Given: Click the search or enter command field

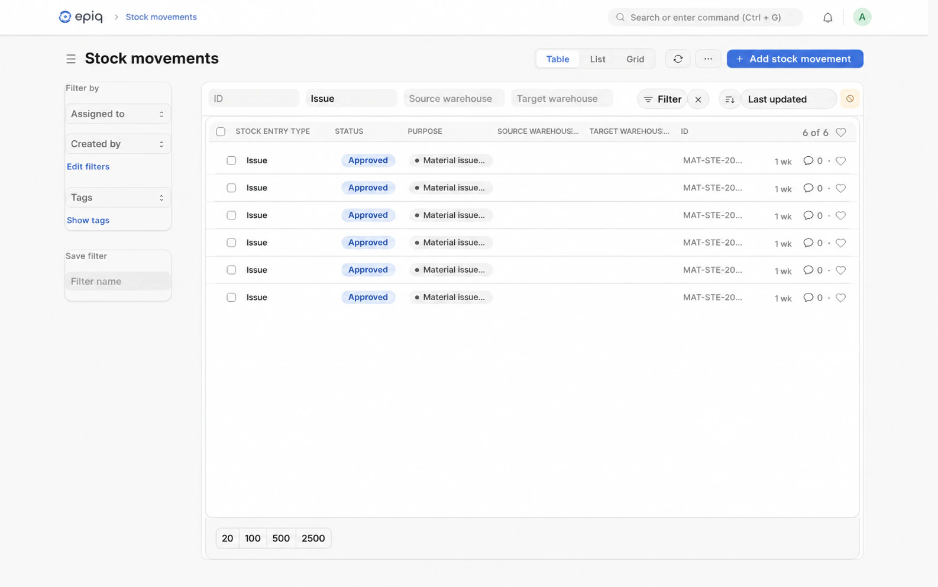Looking at the screenshot, I should click(705, 17).
